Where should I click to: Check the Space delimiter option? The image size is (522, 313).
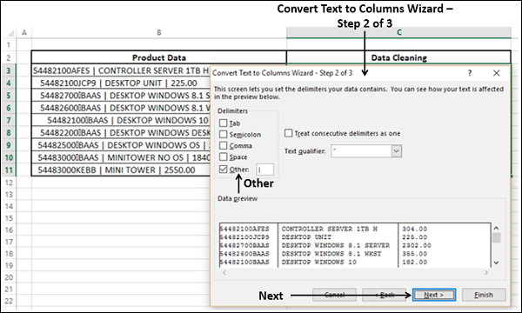224,156
